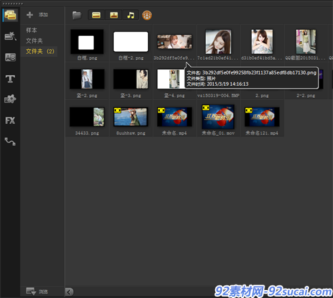The width and height of the screenshot is (333, 298).
Task: Toggle audio files filter button
Action: pyautogui.click(x=131, y=15)
